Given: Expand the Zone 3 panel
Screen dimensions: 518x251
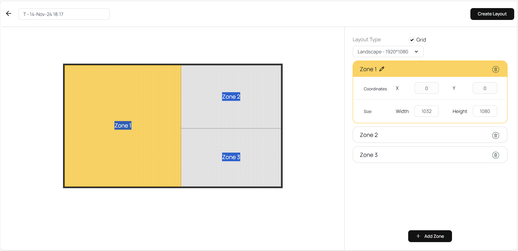Looking at the screenshot, I should [422, 155].
